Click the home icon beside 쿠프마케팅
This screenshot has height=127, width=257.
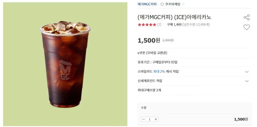point(162,4)
